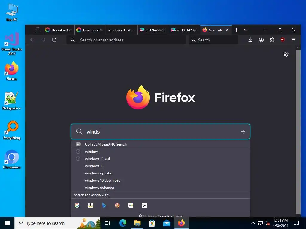Open Firefox View icon in tab bar
The image size is (306, 229).
pos(38,30)
